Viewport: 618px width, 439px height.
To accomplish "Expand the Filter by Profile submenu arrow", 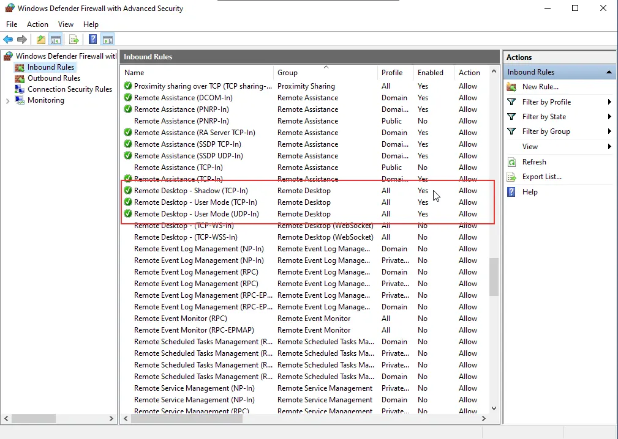I will pos(609,102).
